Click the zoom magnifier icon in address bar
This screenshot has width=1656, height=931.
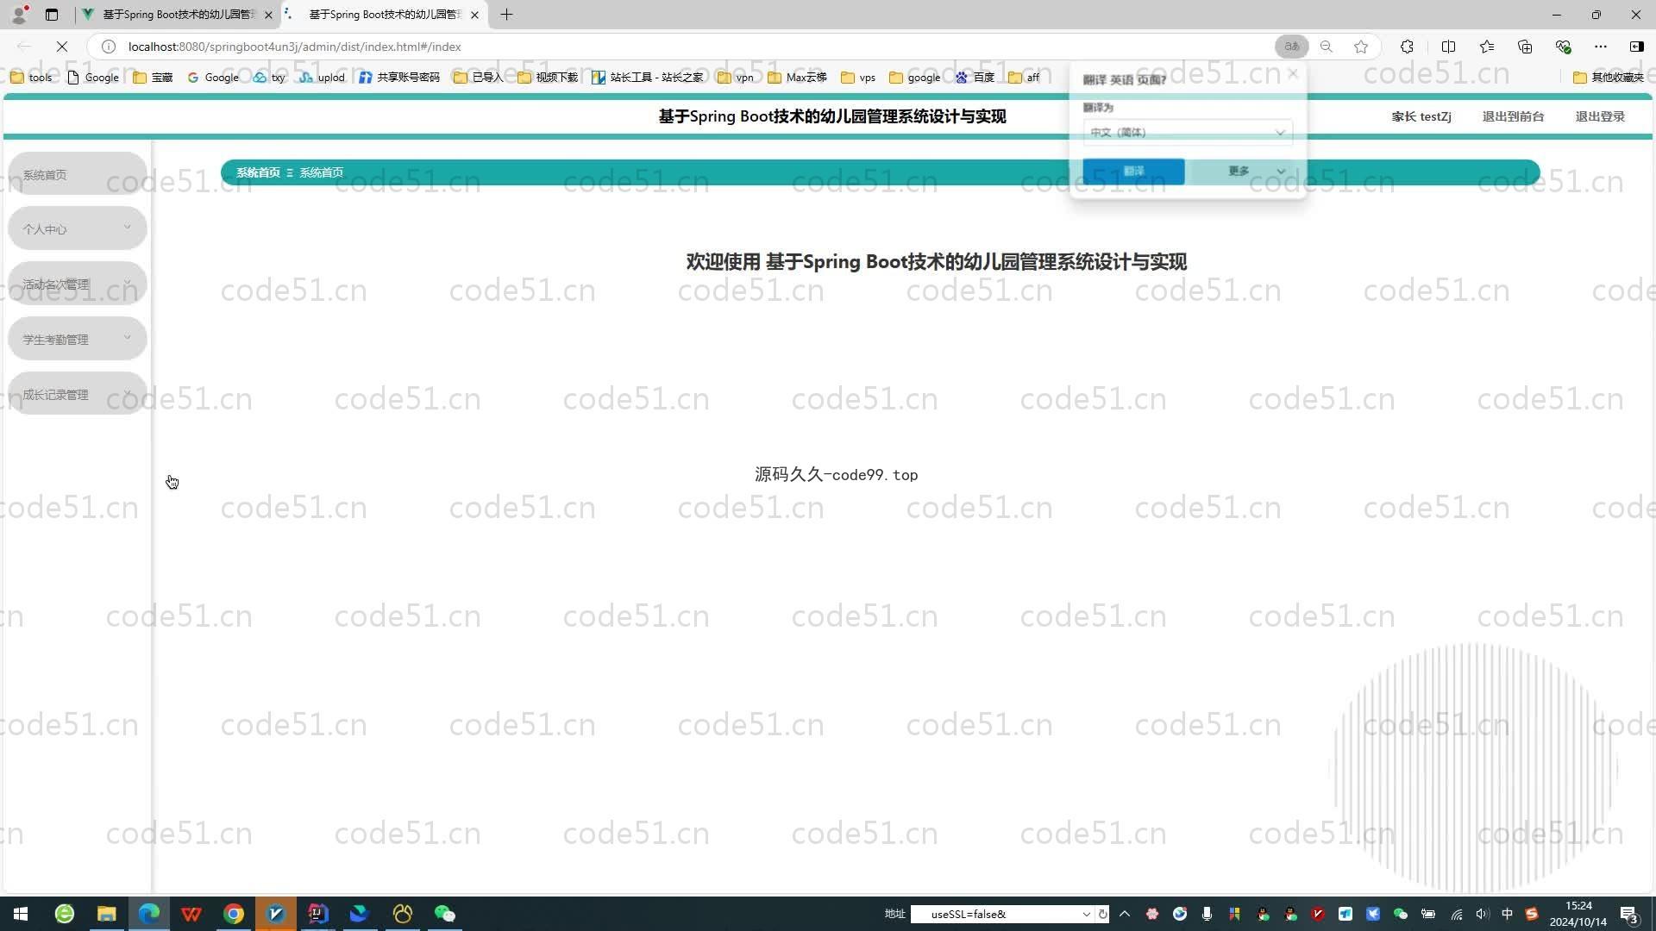point(1327,47)
